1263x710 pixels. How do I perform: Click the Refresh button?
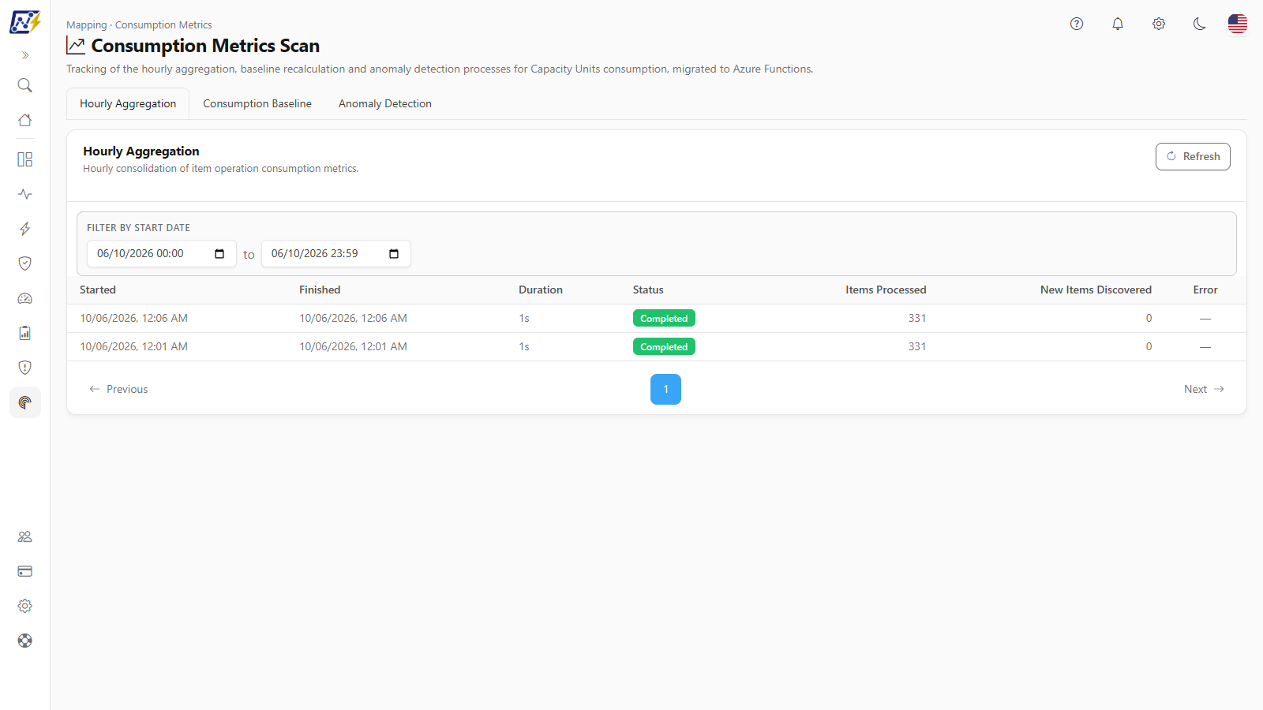1193,156
